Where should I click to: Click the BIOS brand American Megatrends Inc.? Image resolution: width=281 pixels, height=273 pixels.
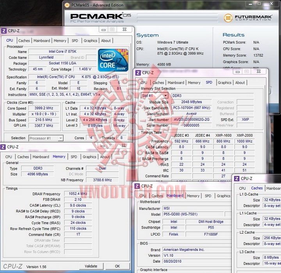click(x=197, y=250)
